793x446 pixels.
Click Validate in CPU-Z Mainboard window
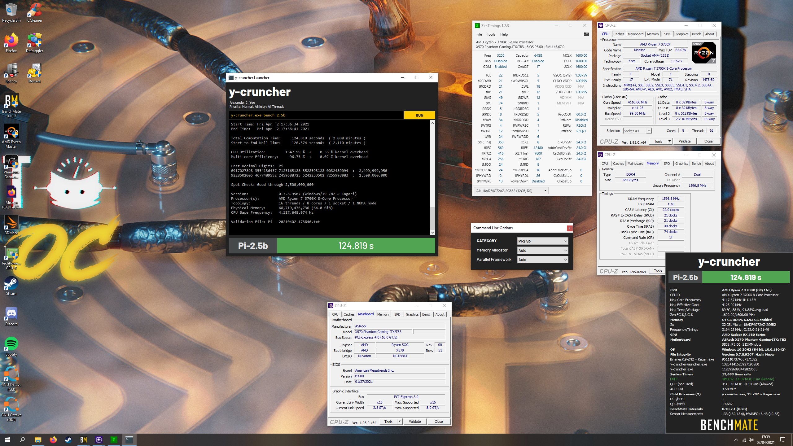pos(414,422)
